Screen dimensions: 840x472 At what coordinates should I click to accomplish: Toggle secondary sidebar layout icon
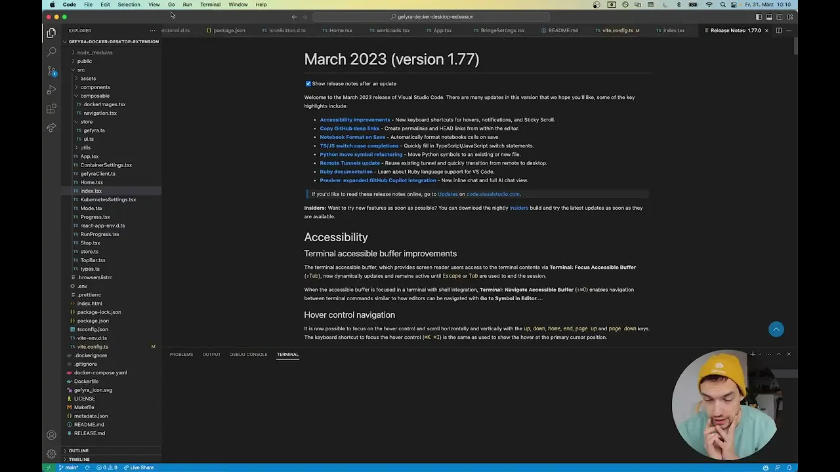(x=780, y=17)
